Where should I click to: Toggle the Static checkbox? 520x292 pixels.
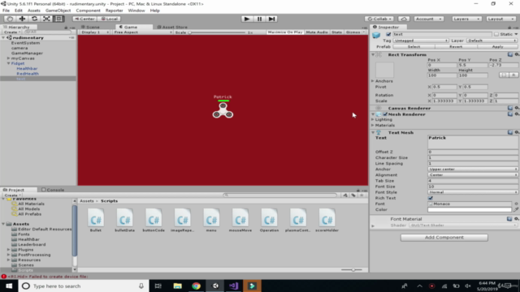pyautogui.click(x=496, y=34)
